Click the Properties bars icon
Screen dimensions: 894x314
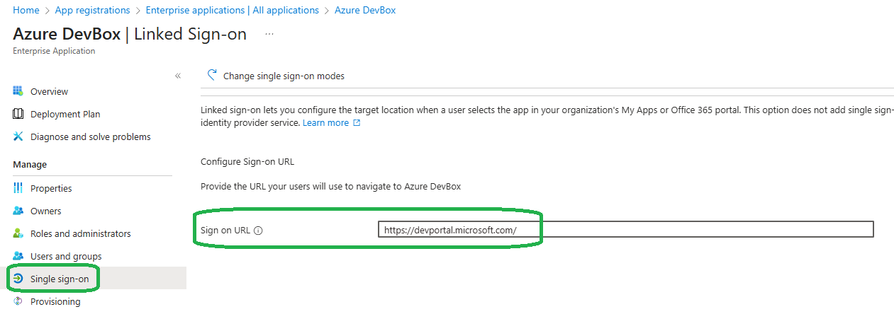tap(18, 188)
